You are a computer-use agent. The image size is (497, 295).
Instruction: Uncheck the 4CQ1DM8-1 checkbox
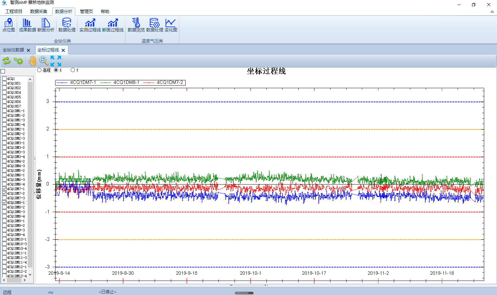[x=5, y=203]
